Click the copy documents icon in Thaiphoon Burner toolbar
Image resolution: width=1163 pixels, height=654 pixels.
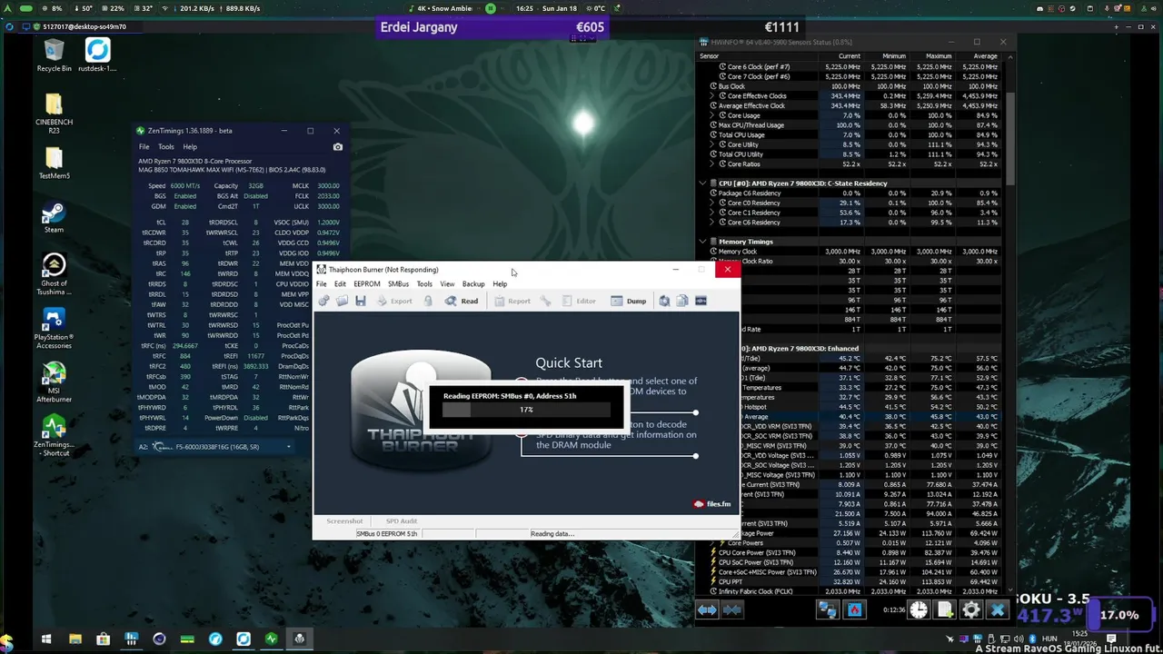(682, 301)
